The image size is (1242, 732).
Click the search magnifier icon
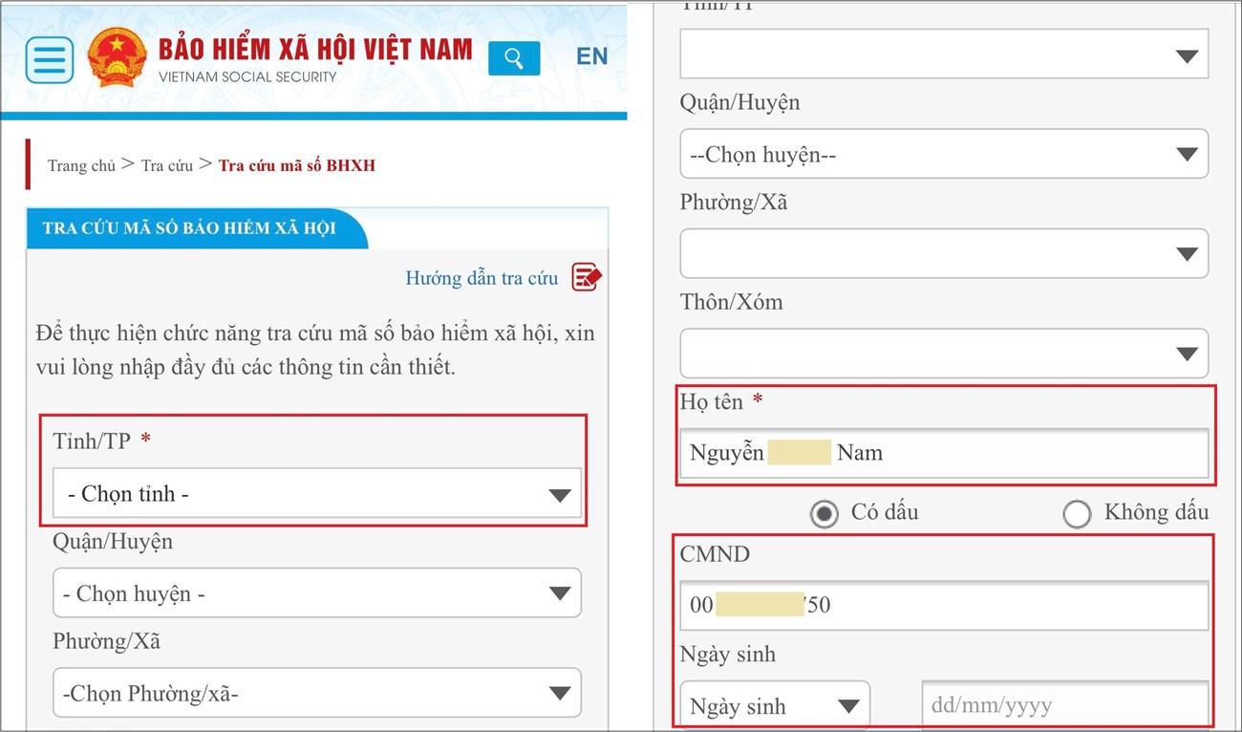point(514,58)
